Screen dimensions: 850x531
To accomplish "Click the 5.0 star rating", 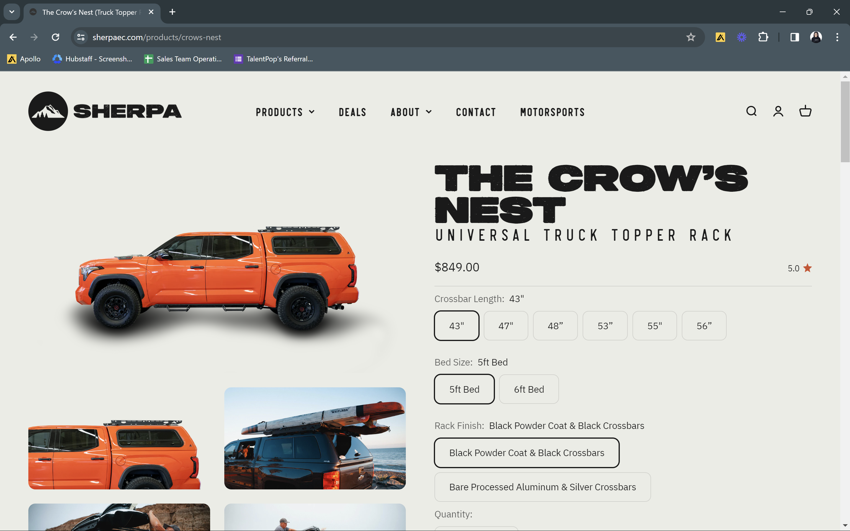I will (800, 268).
